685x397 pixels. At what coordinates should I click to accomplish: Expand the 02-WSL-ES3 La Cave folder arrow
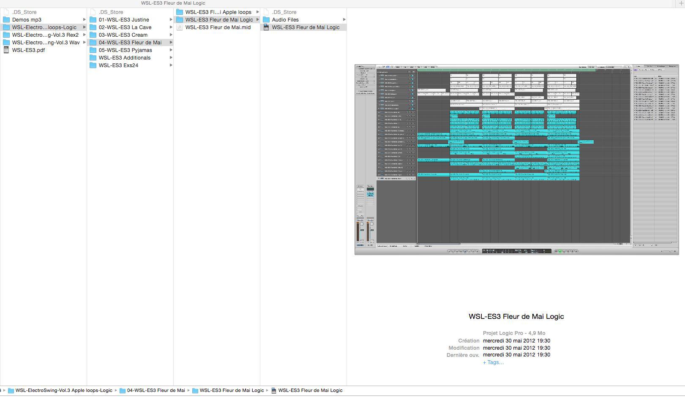click(x=171, y=27)
